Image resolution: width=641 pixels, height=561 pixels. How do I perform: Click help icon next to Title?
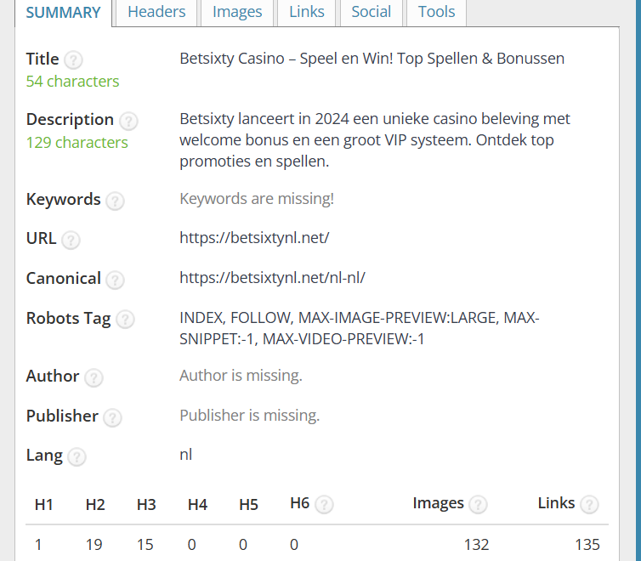(74, 60)
